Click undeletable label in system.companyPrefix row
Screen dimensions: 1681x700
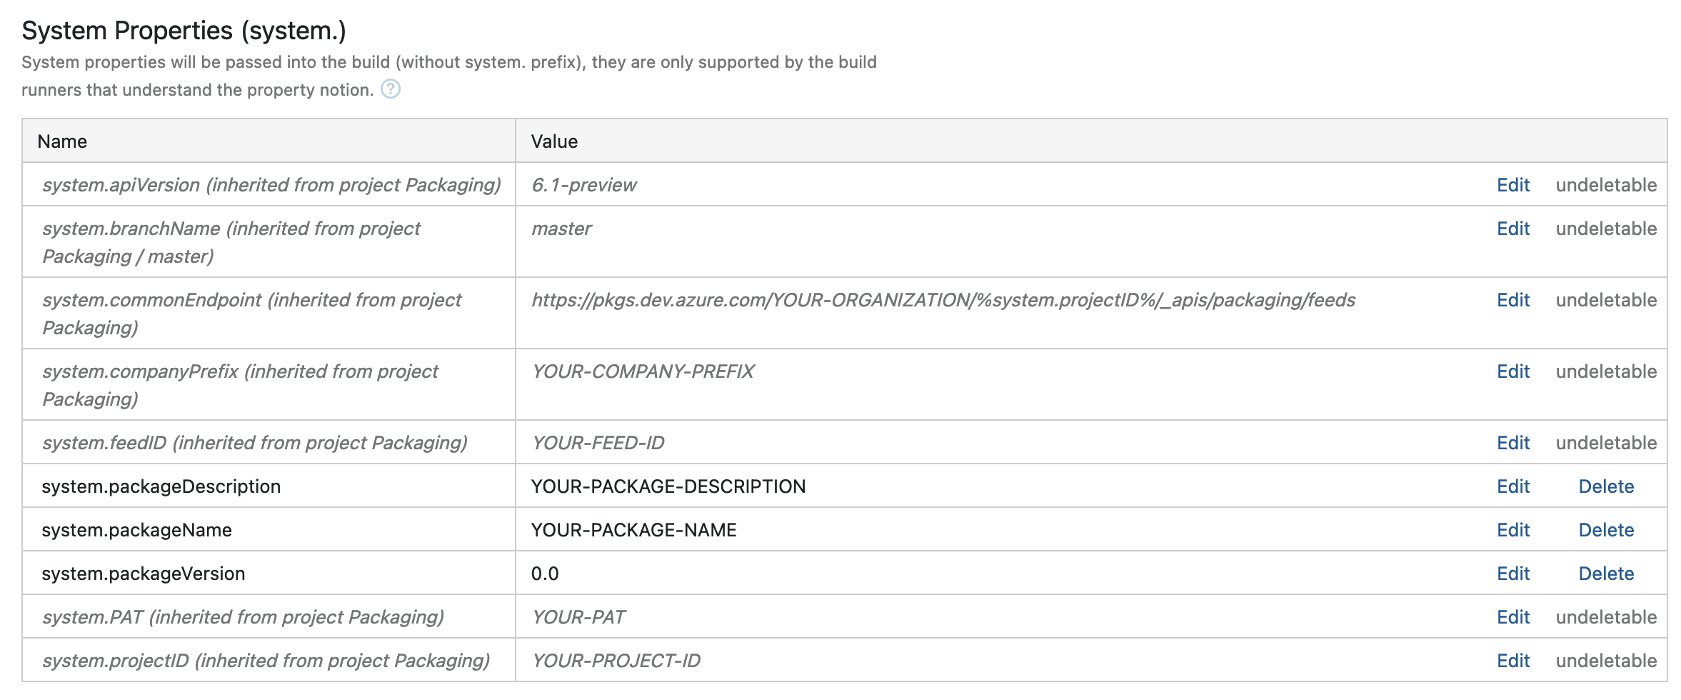click(1606, 371)
